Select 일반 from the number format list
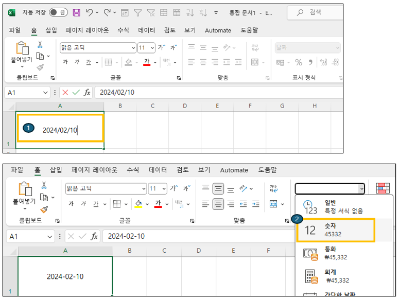399x299 pixels. (x=344, y=206)
